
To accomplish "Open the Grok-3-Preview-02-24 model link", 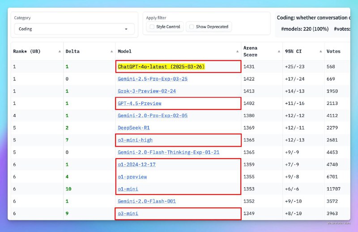I will tap(147, 91).
